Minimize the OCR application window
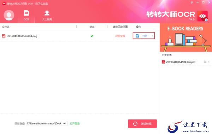Screen dimensions: 212x134 (x=198, y=2)
